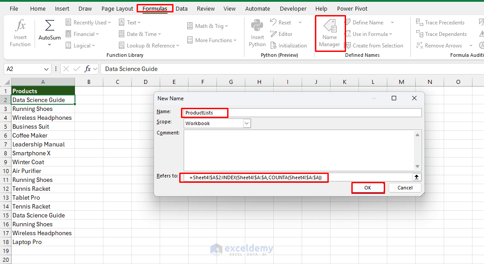Viewport: 484px width, 264px height.
Task: Click inside the Comment text box
Action: click(x=299, y=150)
